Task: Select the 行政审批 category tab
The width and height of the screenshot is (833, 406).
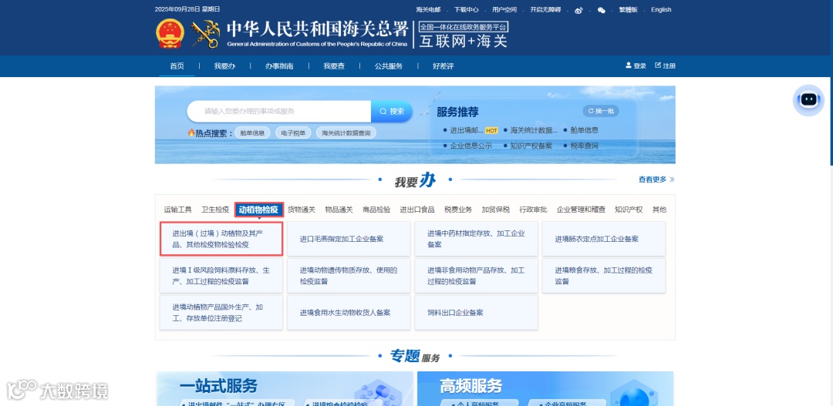Action: (534, 210)
